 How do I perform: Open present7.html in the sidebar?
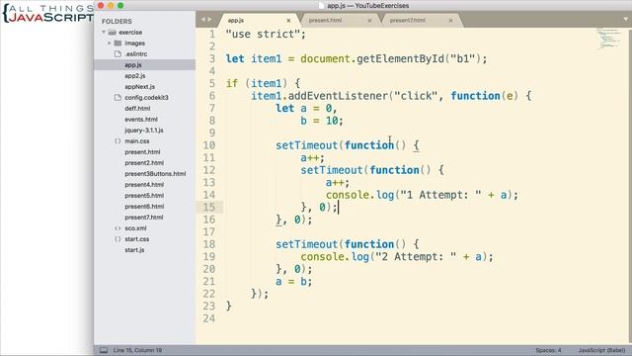click(x=144, y=218)
